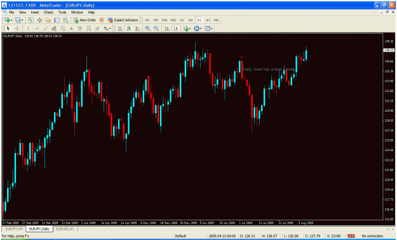Toggle the Terminal window icon
The image size is (397, 240).
coord(57,20)
